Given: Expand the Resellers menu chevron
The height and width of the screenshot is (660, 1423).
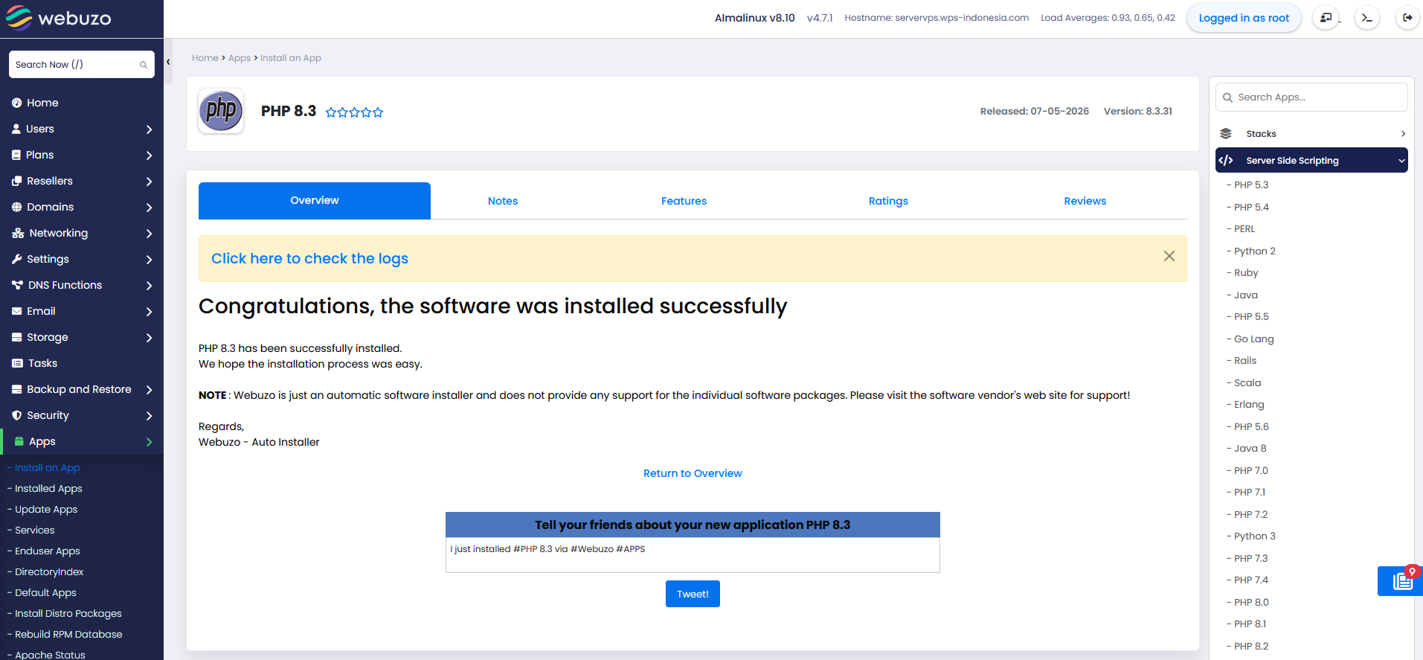Looking at the screenshot, I should [149, 182].
